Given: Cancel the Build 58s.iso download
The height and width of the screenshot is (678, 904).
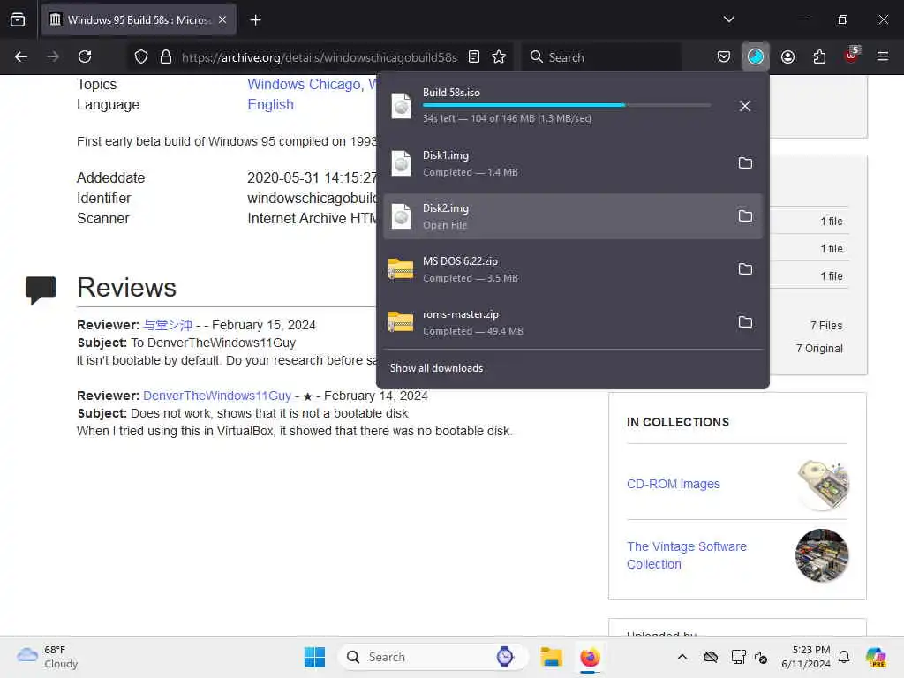Looking at the screenshot, I should click(x=745, y=106).
